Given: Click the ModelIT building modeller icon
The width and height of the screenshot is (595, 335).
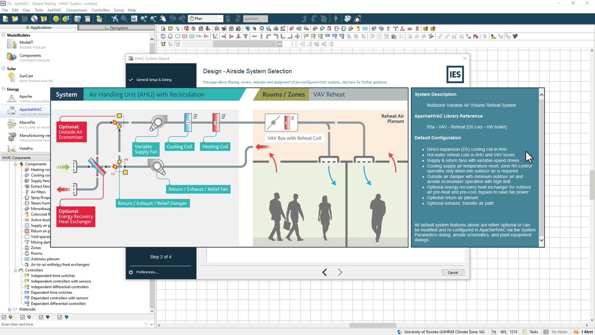Looking at the screenshot, I should 11,44.
